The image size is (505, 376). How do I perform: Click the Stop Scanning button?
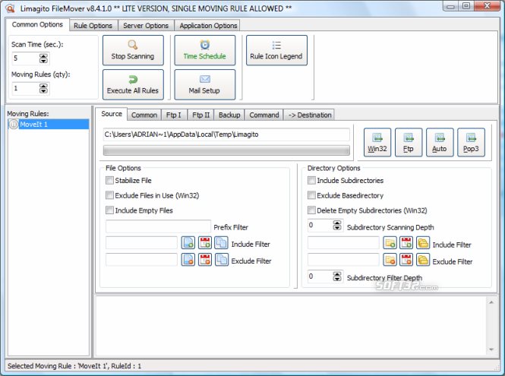pyautogui.click(x=133, y=50)
